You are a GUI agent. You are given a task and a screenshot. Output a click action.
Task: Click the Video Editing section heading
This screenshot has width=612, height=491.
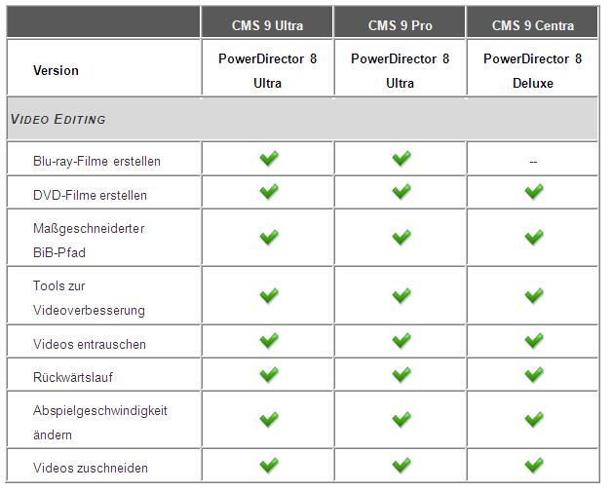(57, 119)
